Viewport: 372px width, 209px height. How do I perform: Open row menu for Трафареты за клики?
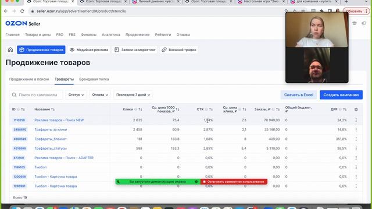(356, 129)
